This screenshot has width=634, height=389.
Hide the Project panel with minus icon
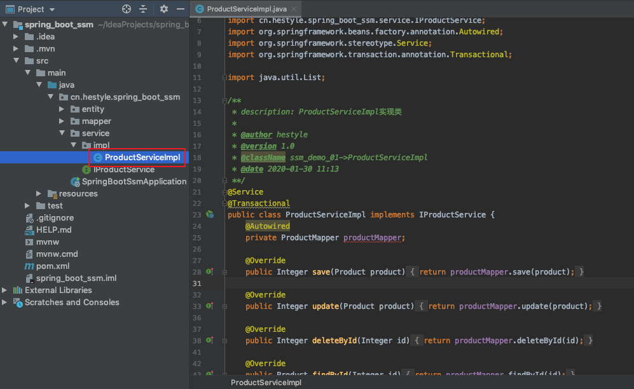coord(181,9)
